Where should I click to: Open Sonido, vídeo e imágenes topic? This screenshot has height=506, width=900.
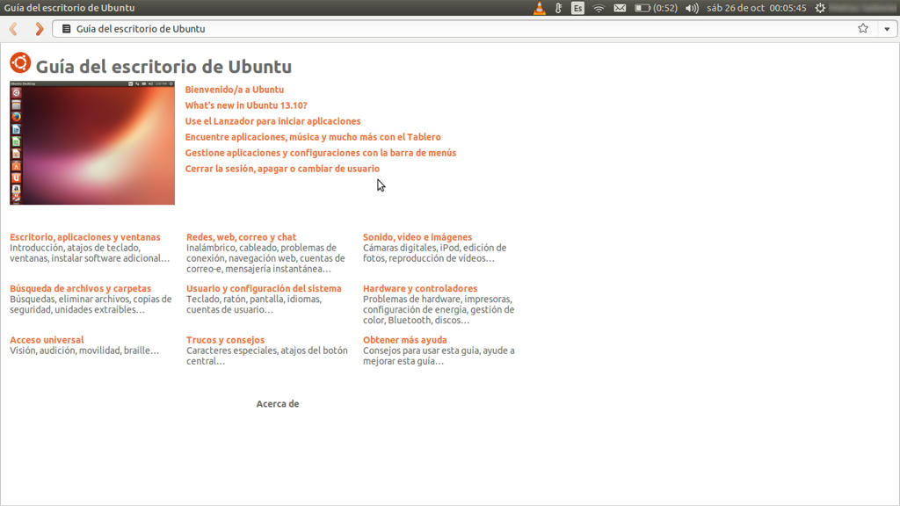click(x=417, y=237)
